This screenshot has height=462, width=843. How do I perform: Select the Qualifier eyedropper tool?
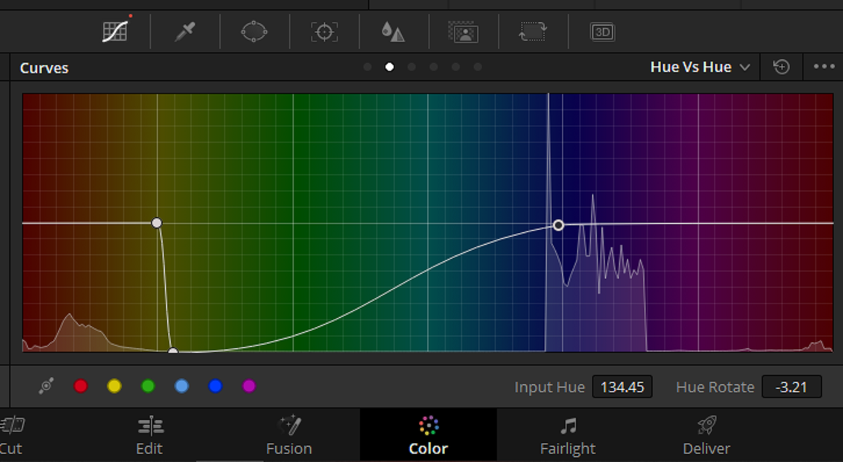tap(184, 32)
